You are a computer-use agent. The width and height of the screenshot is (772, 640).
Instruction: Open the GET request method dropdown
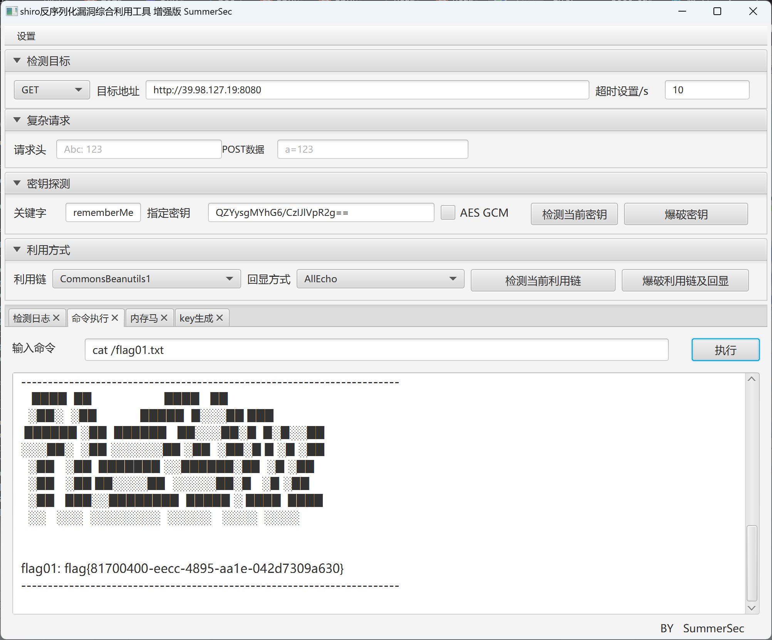52,90
